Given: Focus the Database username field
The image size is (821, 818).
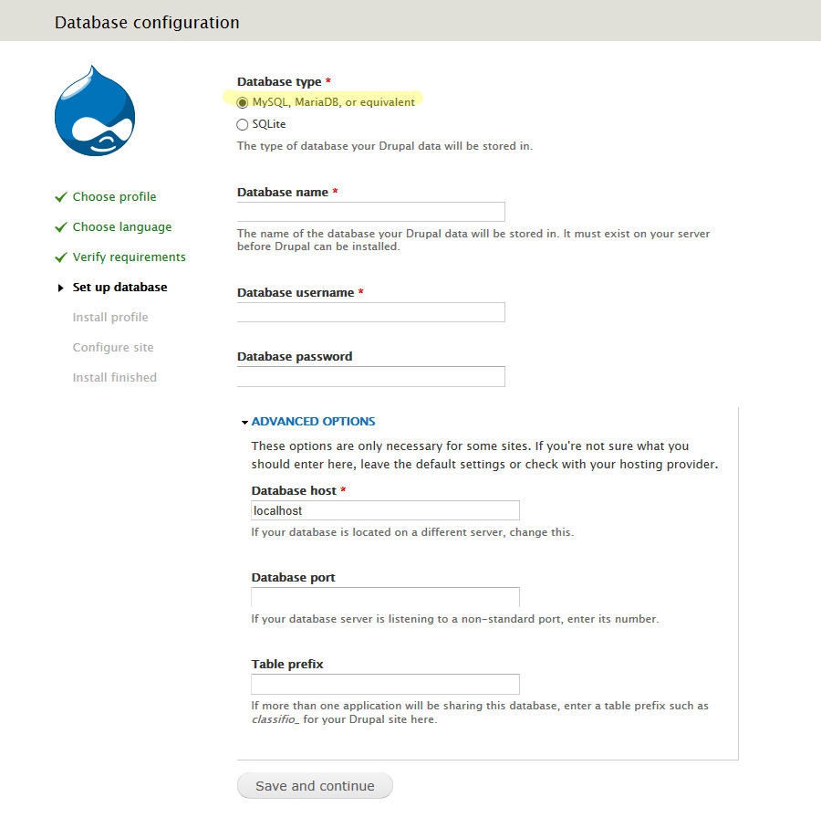Looking at the screenshot, I should tap(370, 312).
